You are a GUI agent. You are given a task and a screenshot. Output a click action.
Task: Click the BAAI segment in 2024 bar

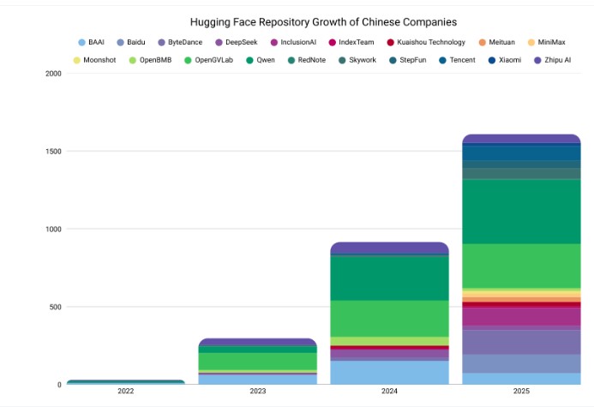coord(389,372)
